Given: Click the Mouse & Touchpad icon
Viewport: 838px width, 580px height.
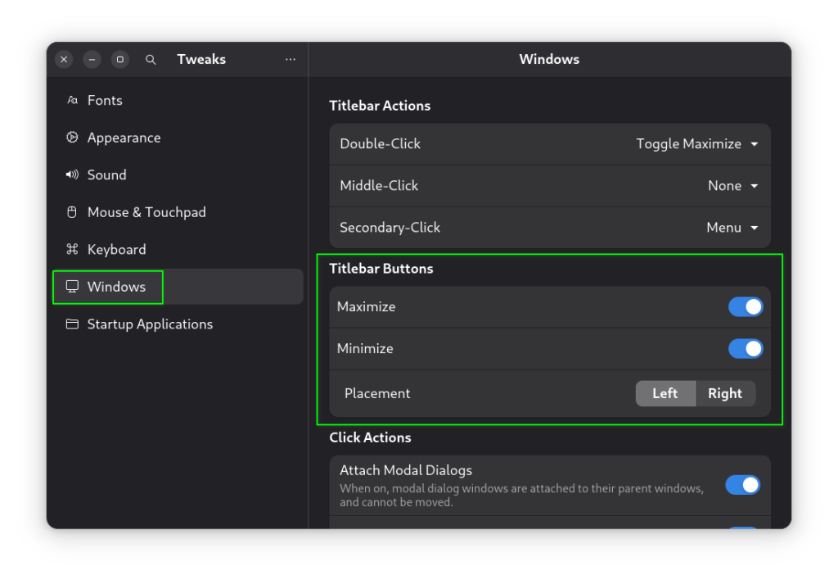Looking at the screenshot, I should coord(72,212).
